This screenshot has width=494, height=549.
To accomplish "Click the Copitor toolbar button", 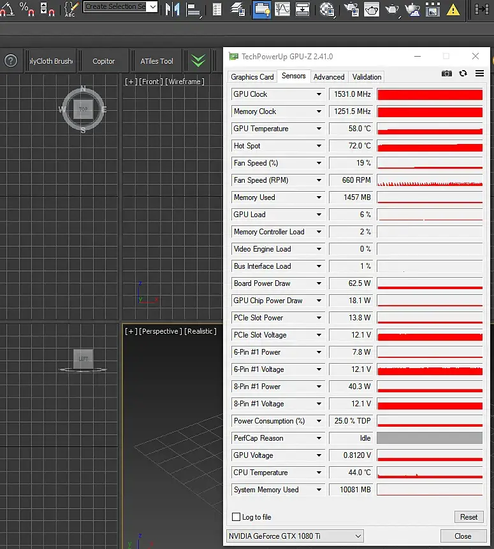I will [x=104, y=61].
